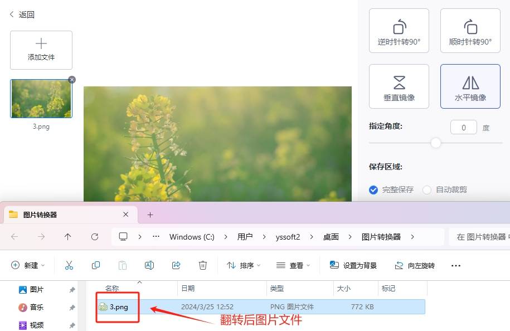Image resolution: width=510 pixels, height=331 pixels.
Task: Open the 查看 view dropdown
Action: coord(293,265)
